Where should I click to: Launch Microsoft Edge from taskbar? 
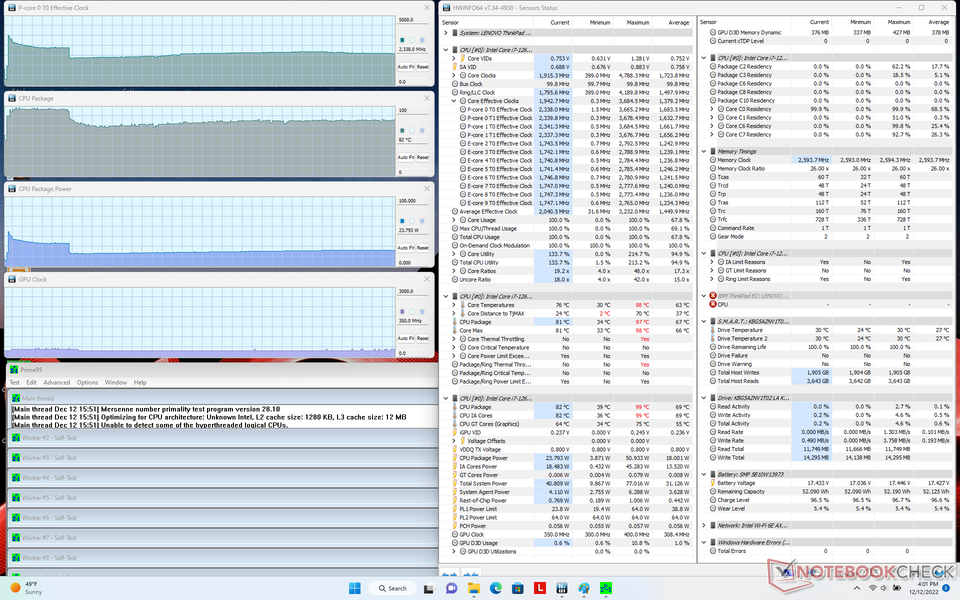coord(495,588)
